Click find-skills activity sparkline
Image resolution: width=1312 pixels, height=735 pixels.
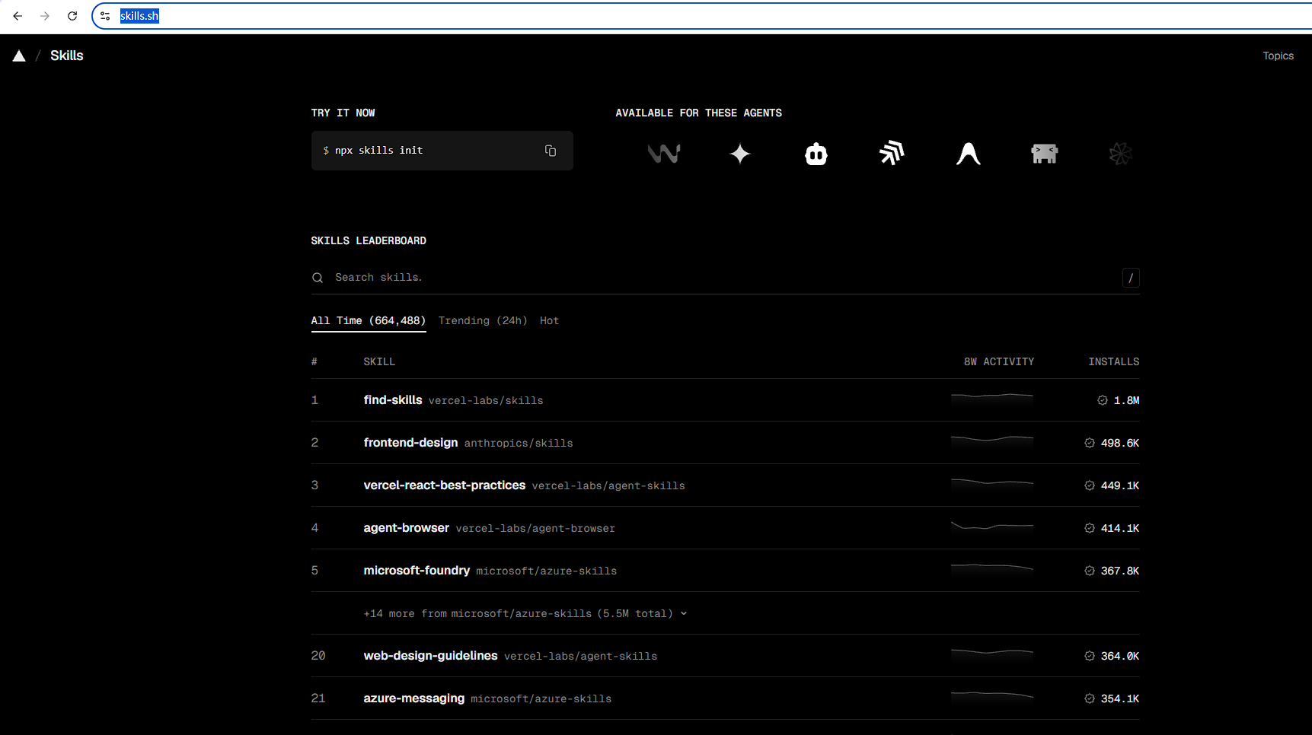pyautogui.click(x=992, y=397)
